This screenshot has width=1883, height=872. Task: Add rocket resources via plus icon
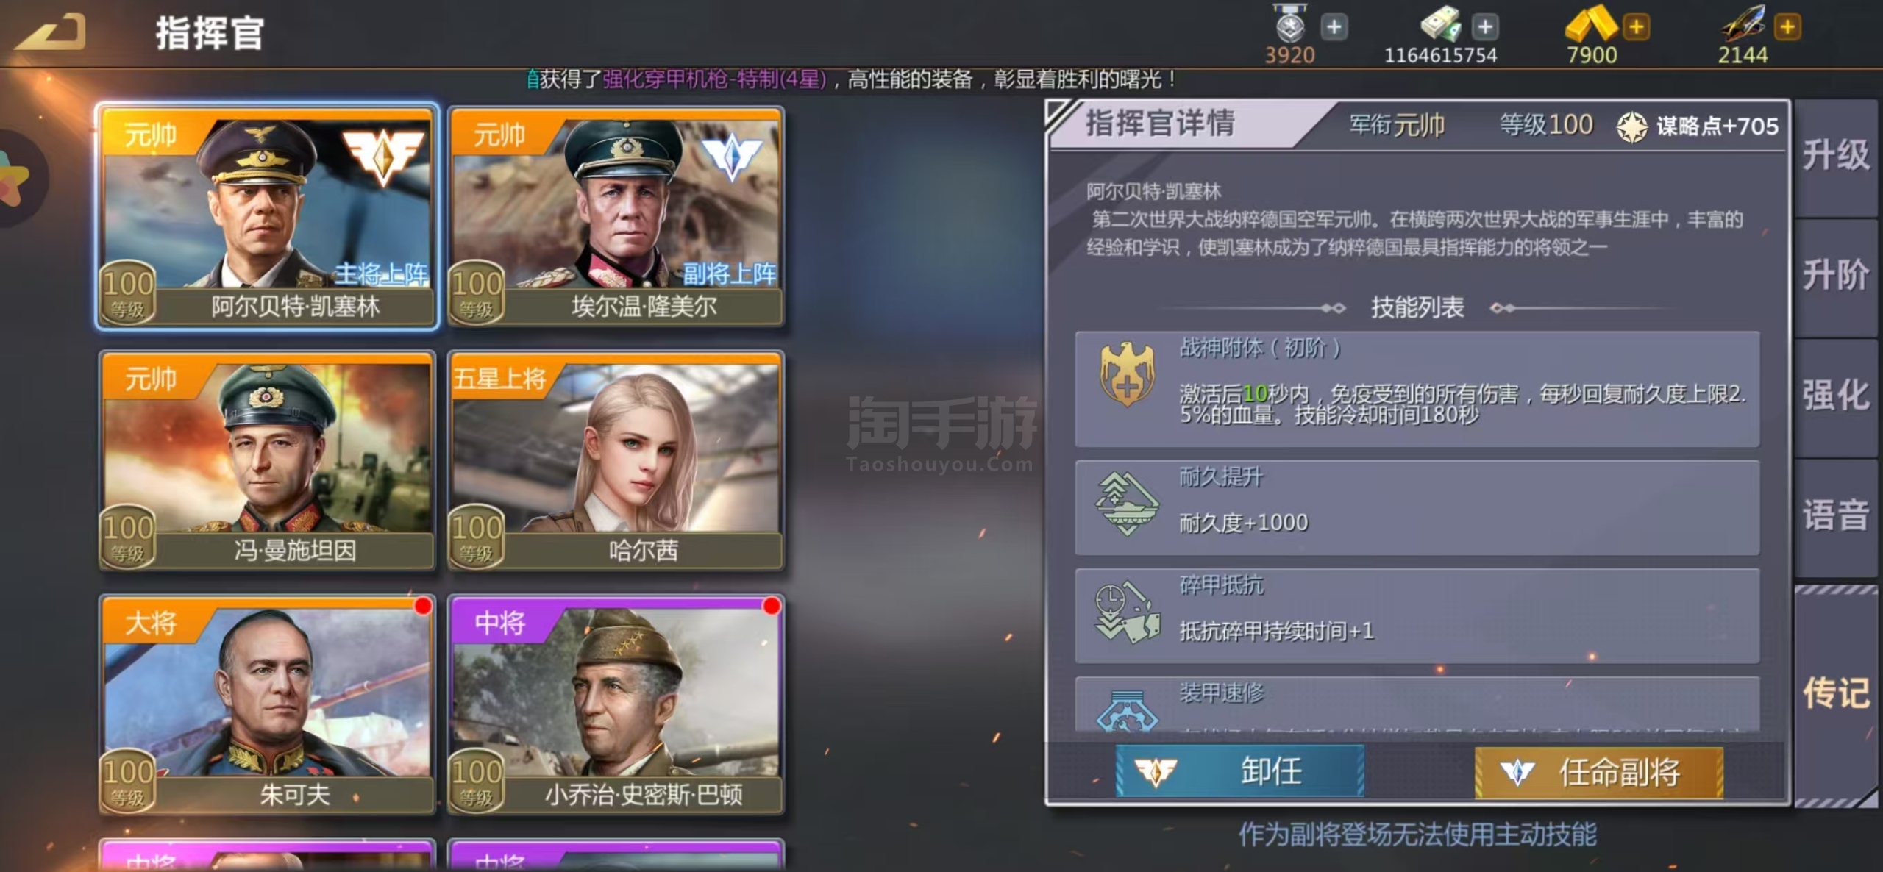pos(1787,27)
